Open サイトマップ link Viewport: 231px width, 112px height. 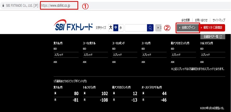(x=219, y=20)
